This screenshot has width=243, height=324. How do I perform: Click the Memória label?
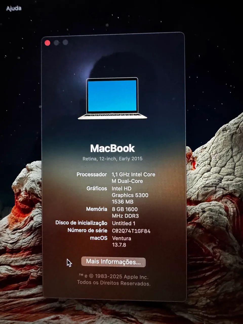[x=96, y=209]
